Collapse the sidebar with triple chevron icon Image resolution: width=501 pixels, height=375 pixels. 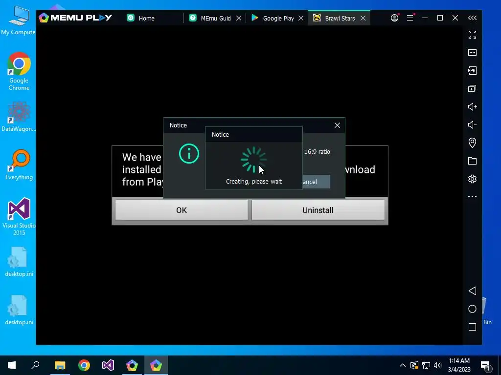click(472, 18)
